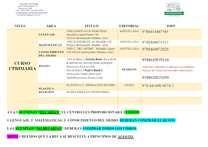Click the PEARSON editorial cell
The height and width of the screenshot is (147, 208).
pos(129,70)
